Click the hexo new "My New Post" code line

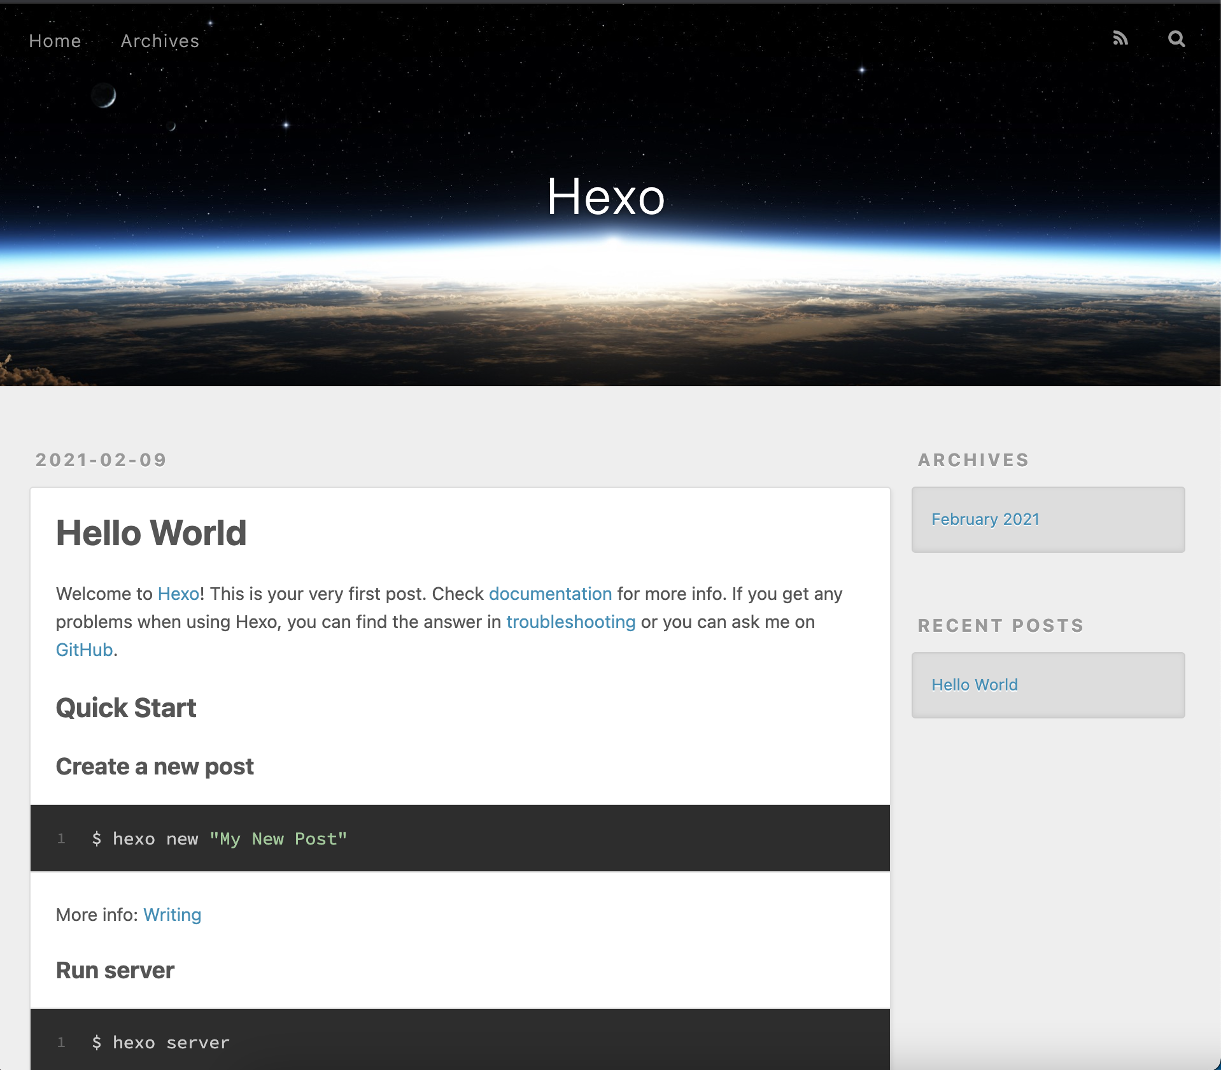220,839
